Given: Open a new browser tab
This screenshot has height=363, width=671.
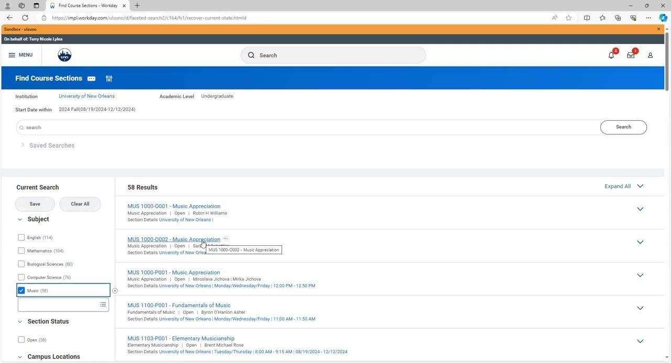Looking at the screenshot, I should click(x=137, y=5).
